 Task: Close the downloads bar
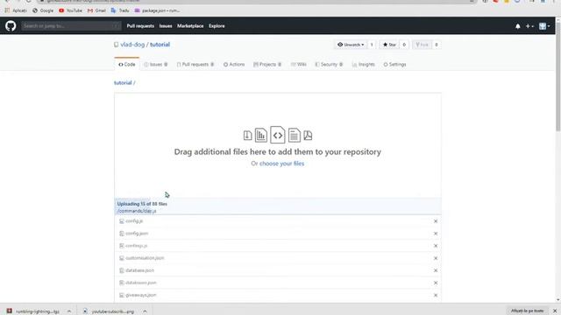(555, 311)
